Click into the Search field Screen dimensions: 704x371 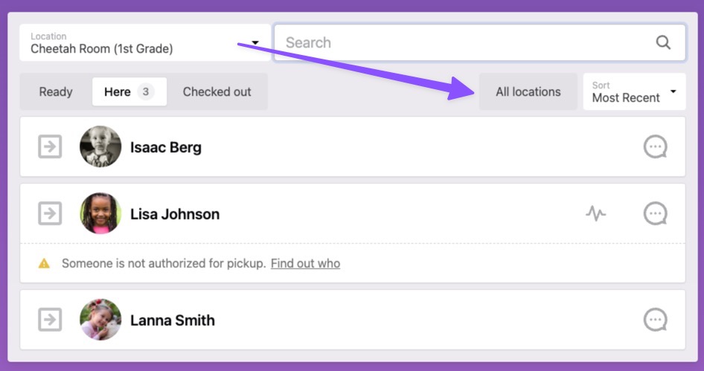[x=479, y=42]
